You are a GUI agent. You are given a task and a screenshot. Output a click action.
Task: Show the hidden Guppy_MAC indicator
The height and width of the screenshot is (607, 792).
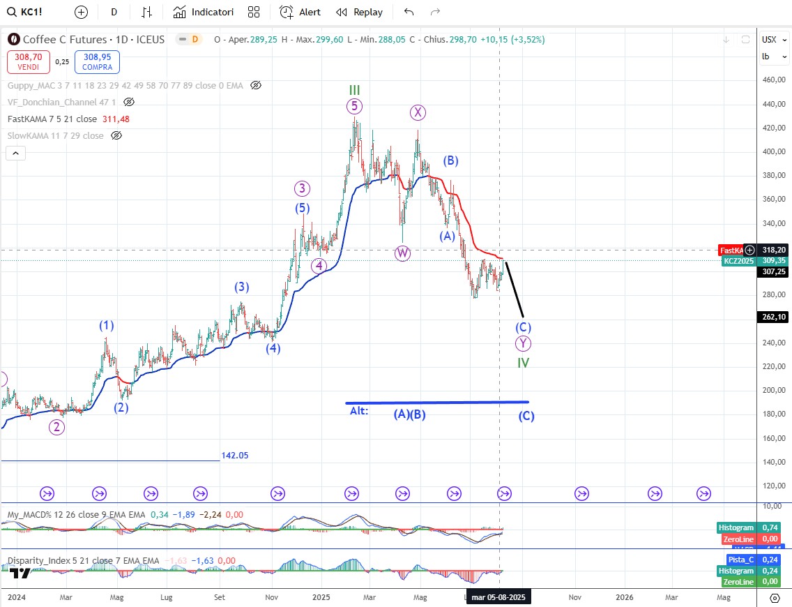(256, 85)
